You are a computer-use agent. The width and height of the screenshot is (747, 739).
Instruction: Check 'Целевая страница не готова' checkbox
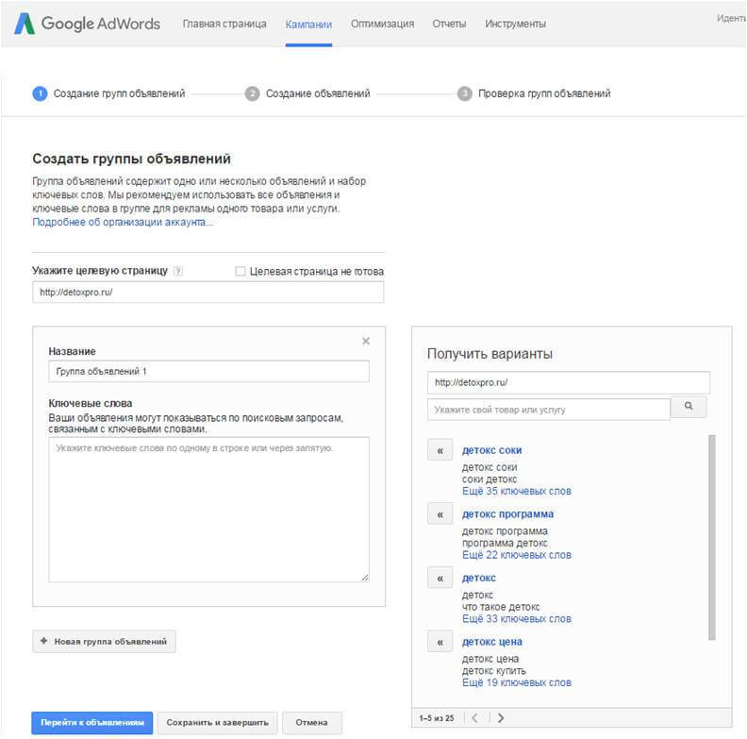241,271
